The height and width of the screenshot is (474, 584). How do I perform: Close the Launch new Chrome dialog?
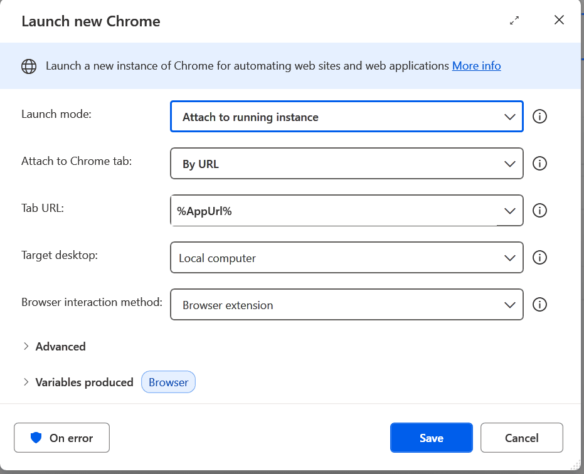(559, 20)
